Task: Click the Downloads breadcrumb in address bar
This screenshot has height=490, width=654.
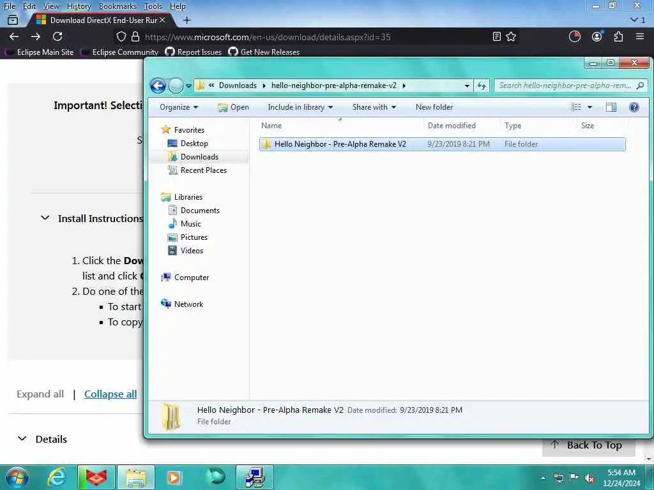Action: coord(238,85)
